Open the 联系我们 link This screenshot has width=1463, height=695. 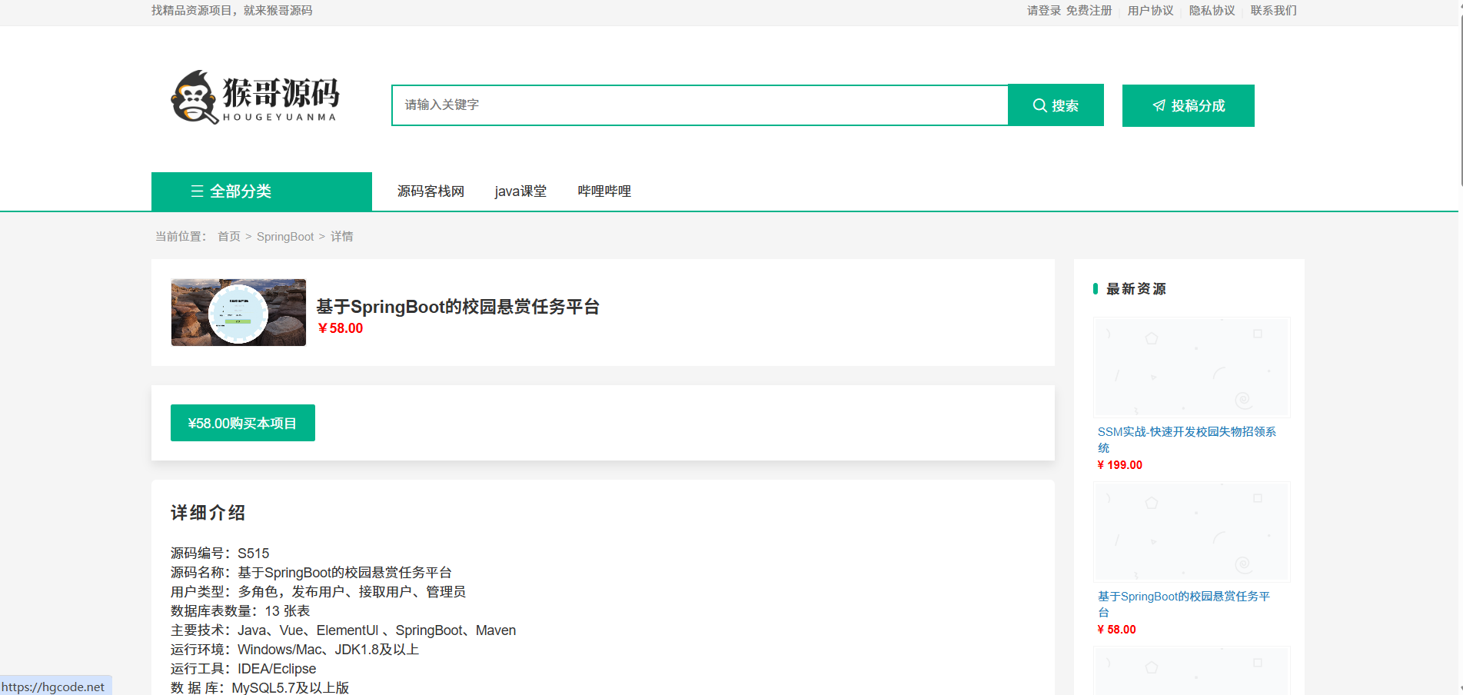(x=1273, y=11)
